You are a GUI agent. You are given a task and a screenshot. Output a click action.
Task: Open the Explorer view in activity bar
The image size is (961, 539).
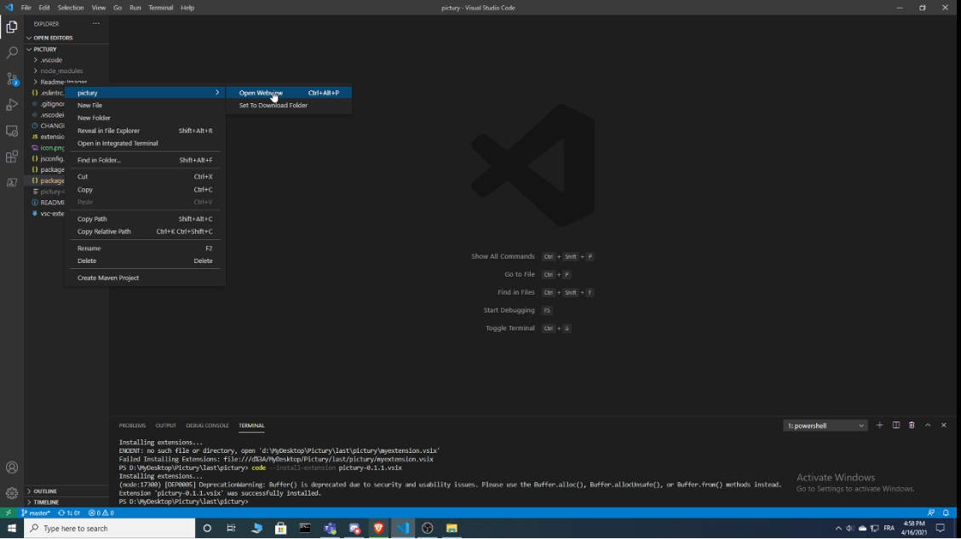point(12,27)
